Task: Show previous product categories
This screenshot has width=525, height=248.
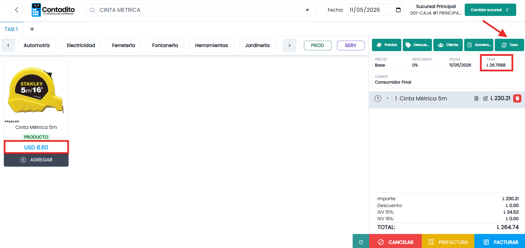Action: [x=8, y=45]
